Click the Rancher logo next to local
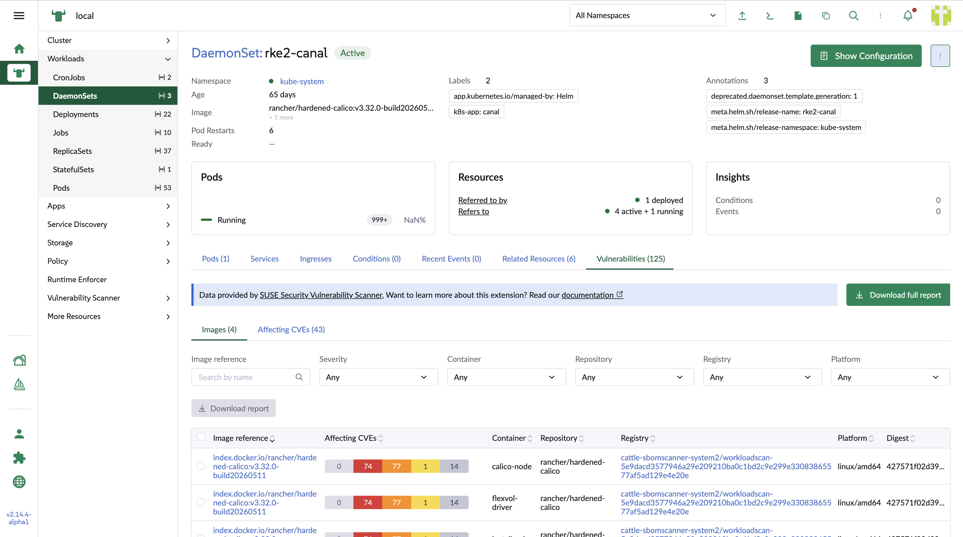963x537 pixels. tap(58, 16)
